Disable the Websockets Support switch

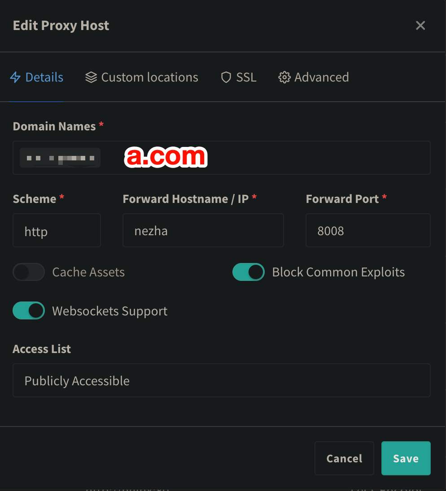[x=29, y=311]
